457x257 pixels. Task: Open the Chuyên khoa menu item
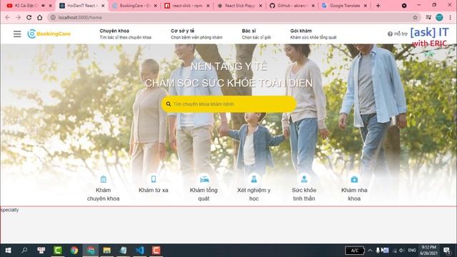pyautogui.click(x=126, y=34)
